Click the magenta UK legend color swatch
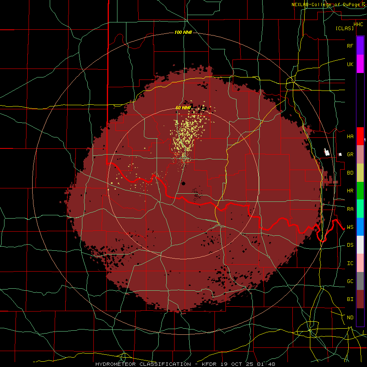 tap(360, 64)
